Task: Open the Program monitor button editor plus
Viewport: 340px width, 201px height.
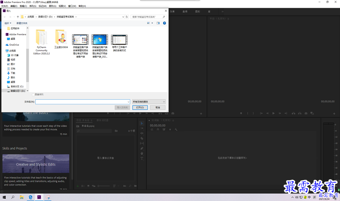Action: [334, 113]
